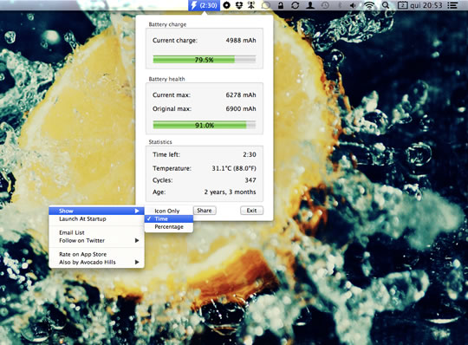Screen dimensions: 468x345
Task: Click the Age value 2 years, 3 months
Action: [x=230, y=192]
